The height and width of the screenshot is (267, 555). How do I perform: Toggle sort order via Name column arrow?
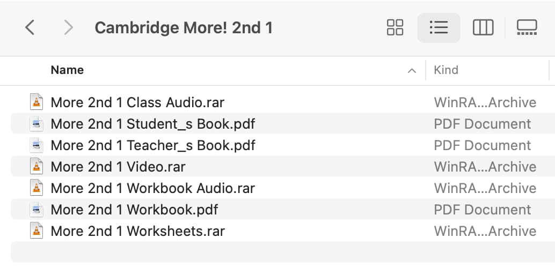[412, 70]
